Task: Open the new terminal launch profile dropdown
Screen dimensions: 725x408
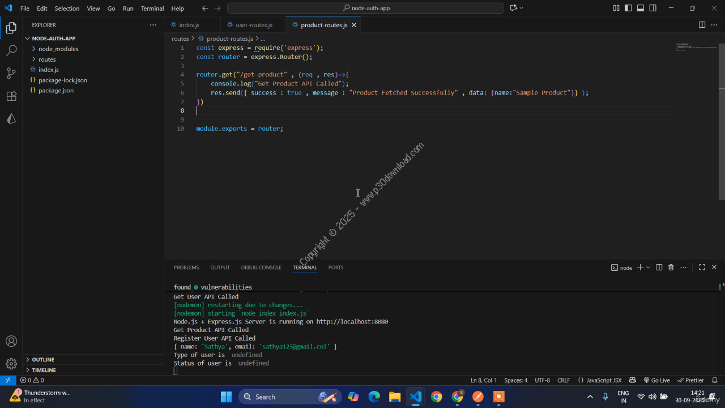Action: coord(648,267)
